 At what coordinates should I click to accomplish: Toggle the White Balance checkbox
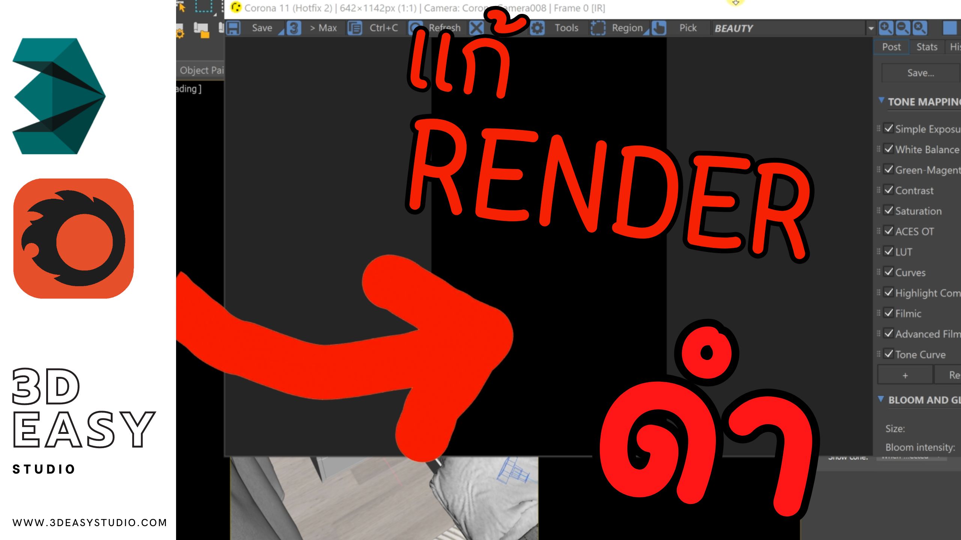(x=888, y=149)
